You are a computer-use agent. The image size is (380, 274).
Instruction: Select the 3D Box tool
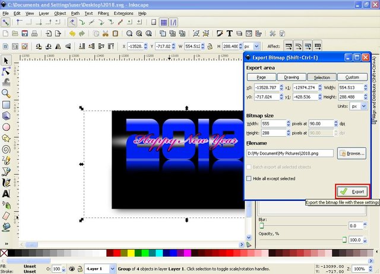(6, 116)
